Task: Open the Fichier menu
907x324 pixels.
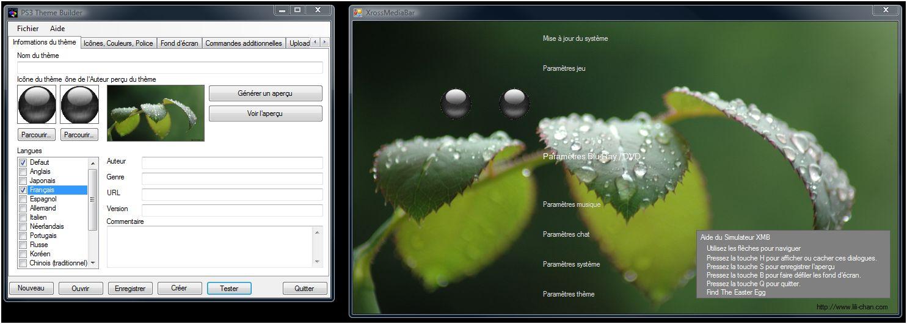Action: (x=28, y=29)
